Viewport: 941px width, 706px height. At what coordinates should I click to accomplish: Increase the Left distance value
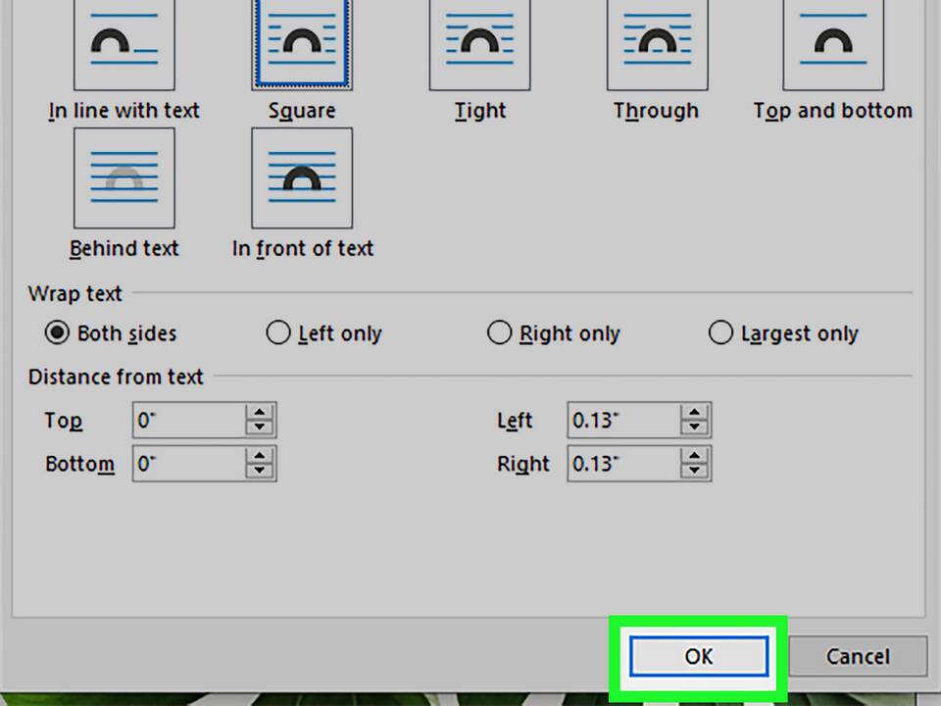(x=694, y=413)
